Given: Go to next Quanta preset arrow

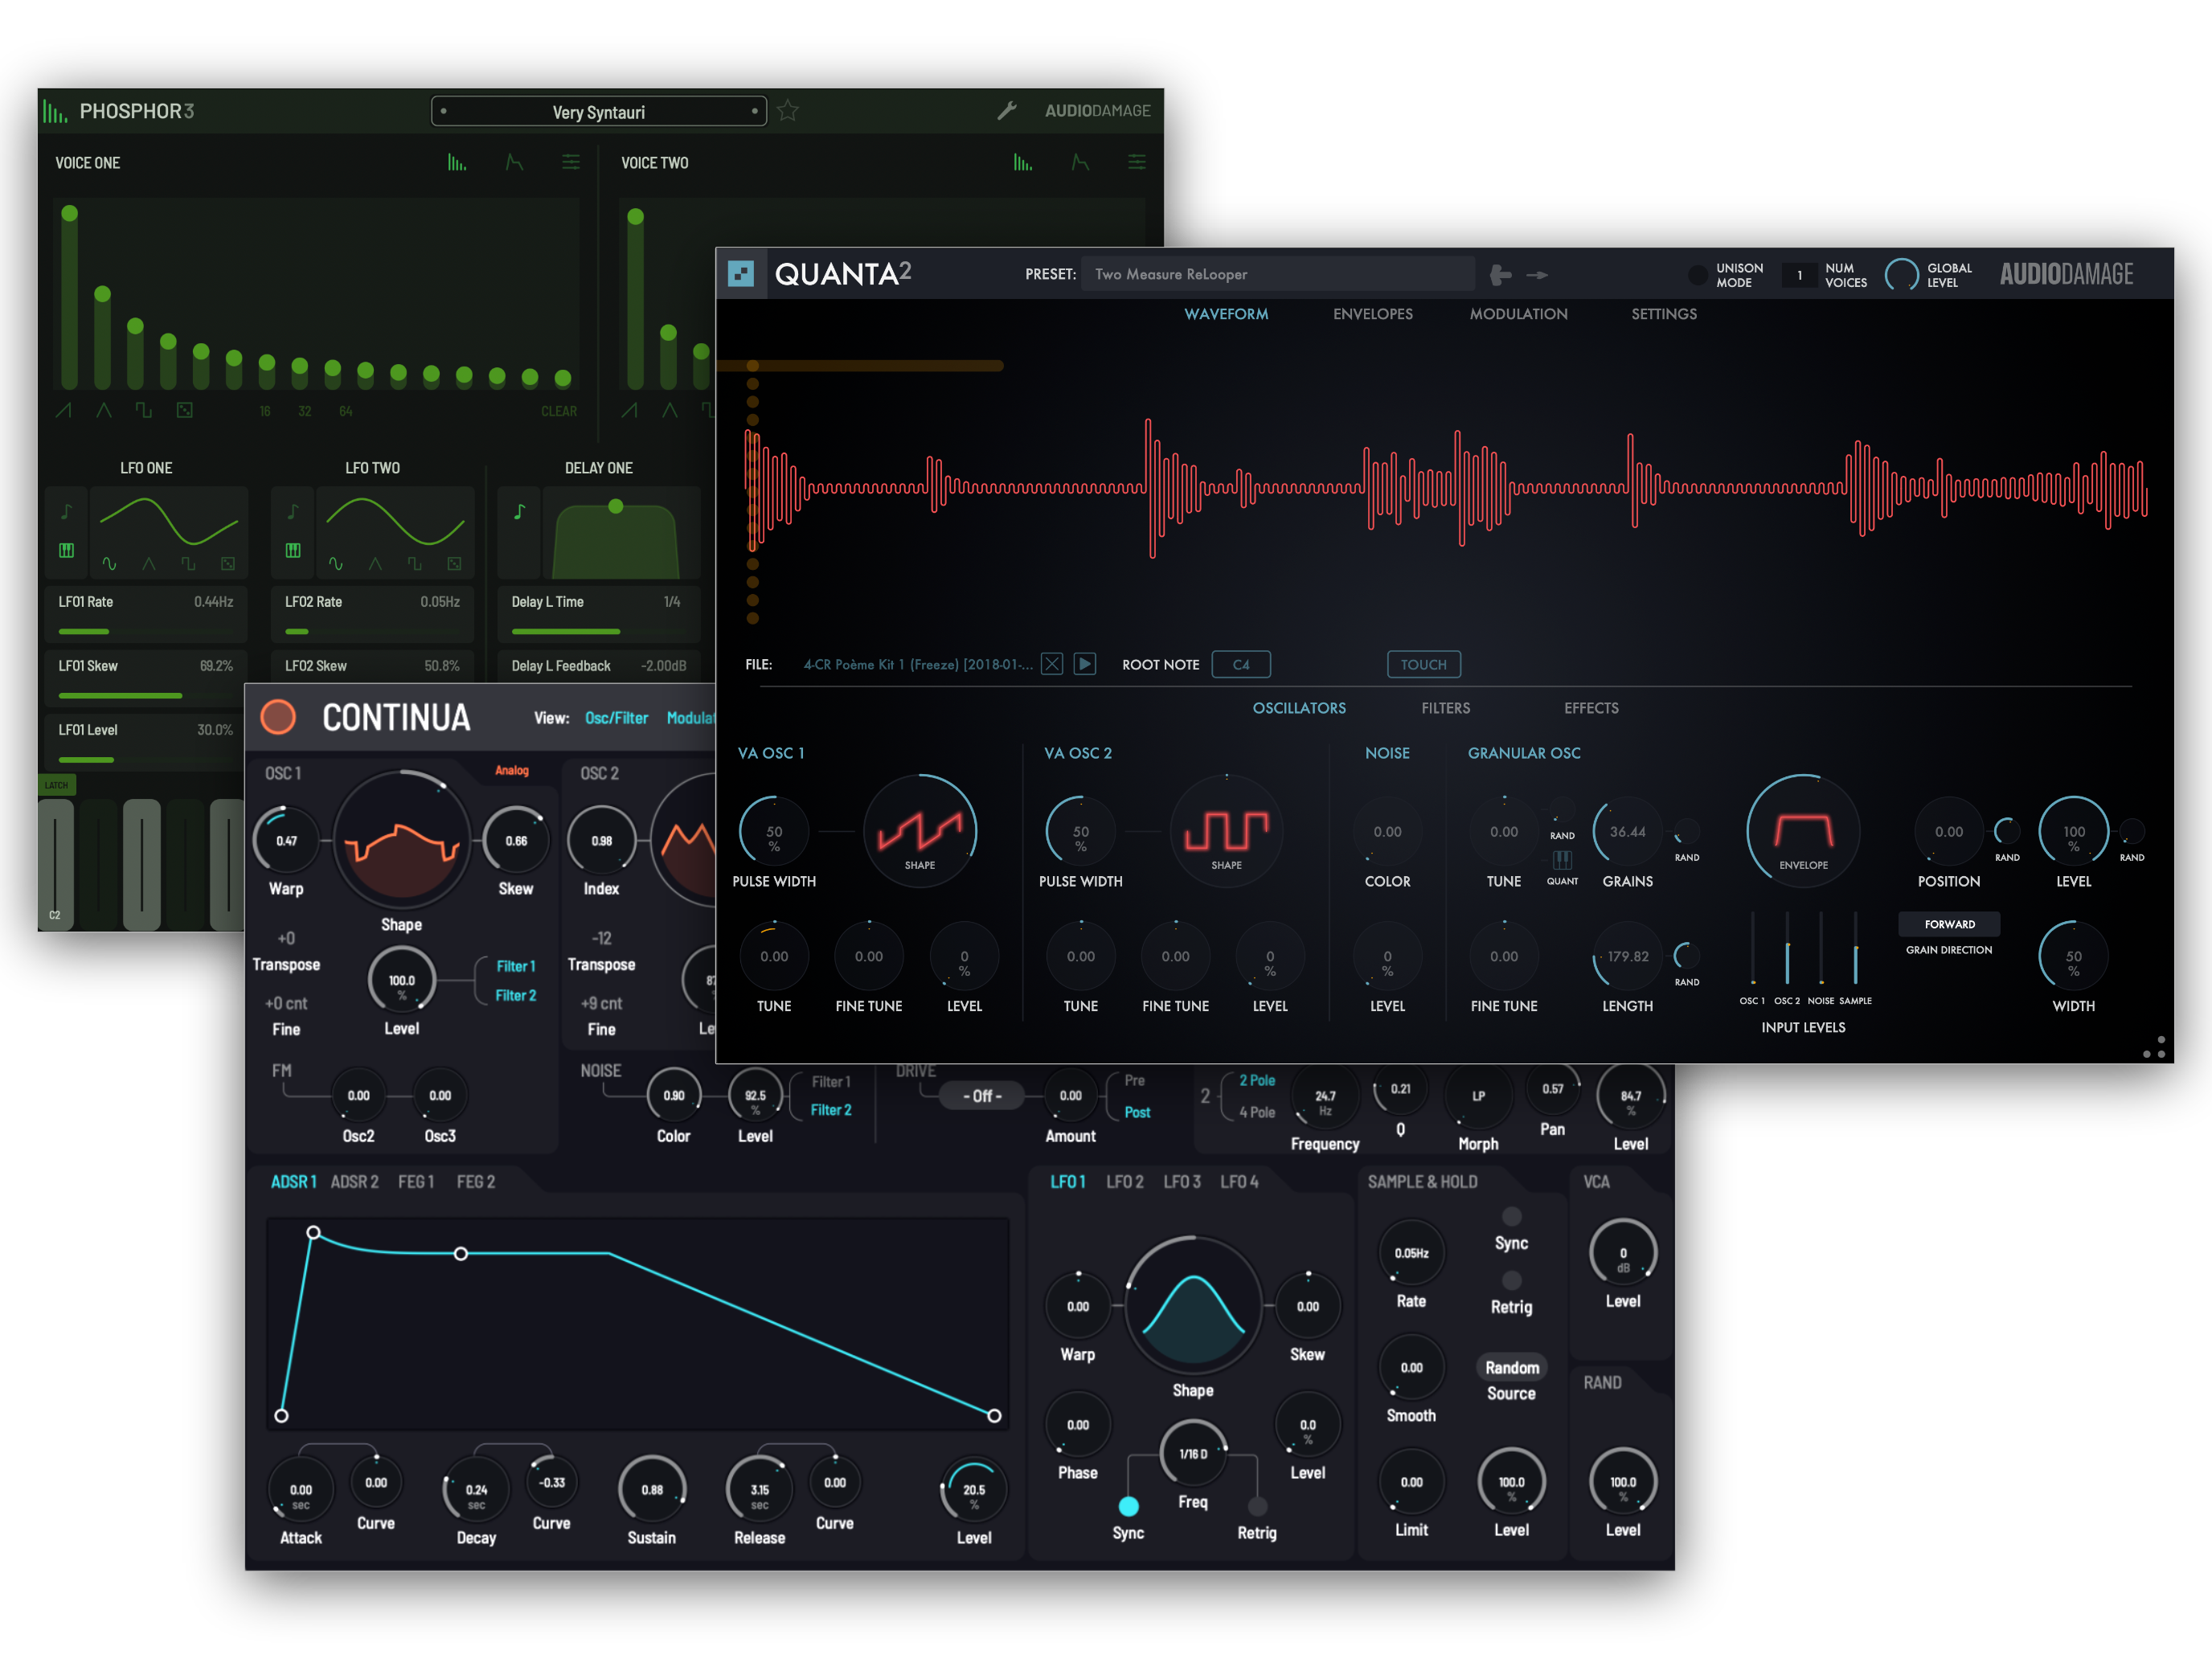Looking at the screenshot, I should pyautogui.click(x=1537, y=274).
